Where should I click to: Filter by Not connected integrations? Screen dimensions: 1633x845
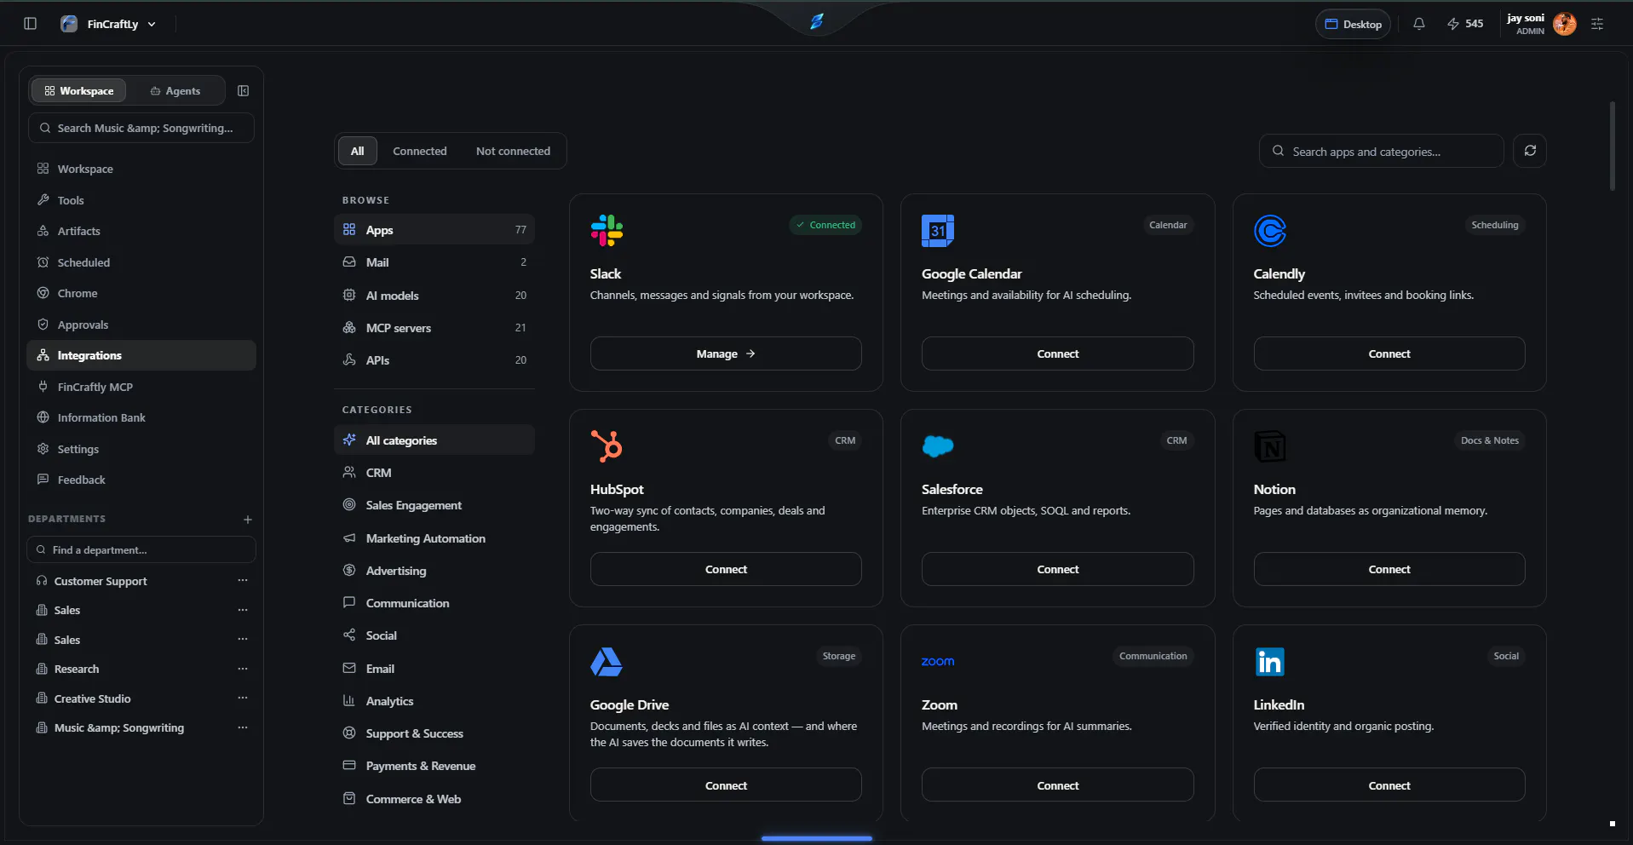tap(513, 151)
